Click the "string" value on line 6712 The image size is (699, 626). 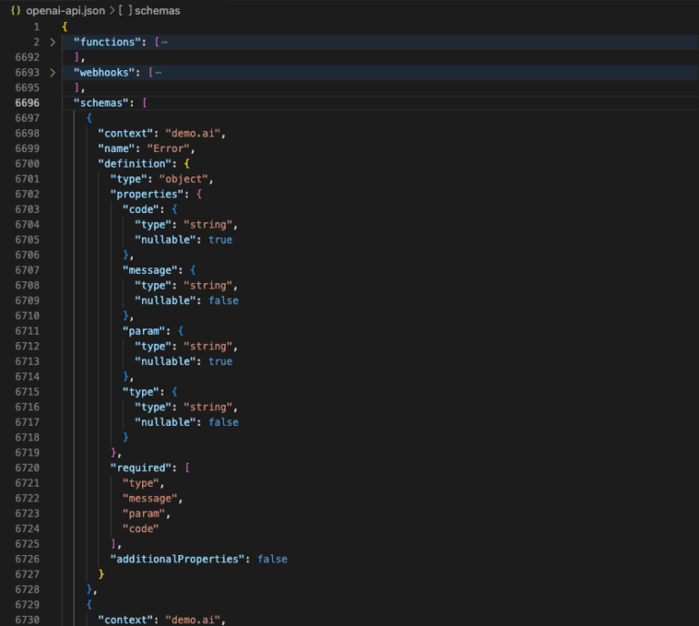[208, 347]
